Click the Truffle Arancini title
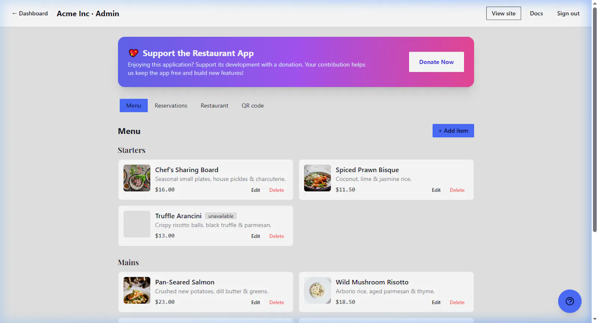This screenshot has height=323, width=598. pos(178,216)
